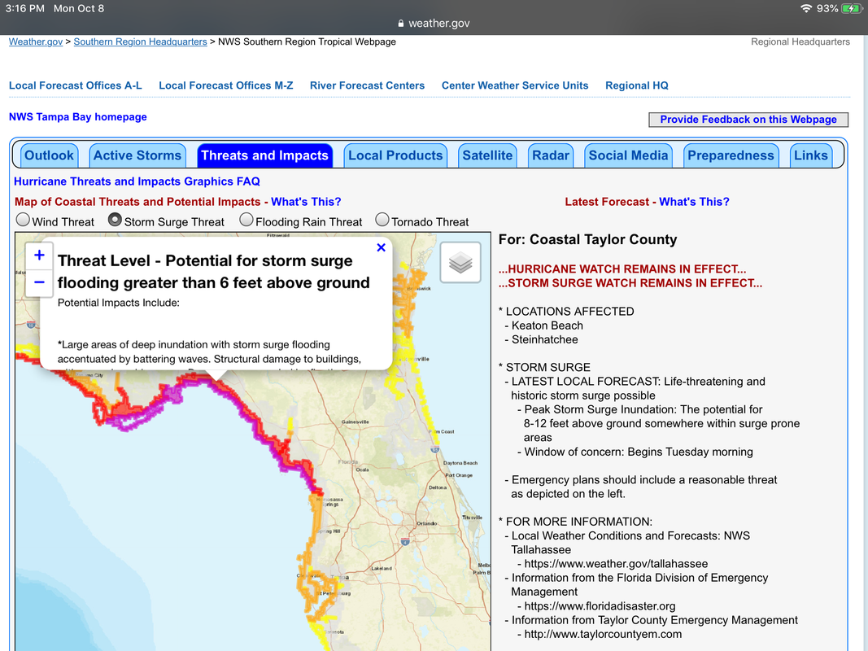Click 'Steinhatchee' location text

pyautogui.click(x=545, y=339)
